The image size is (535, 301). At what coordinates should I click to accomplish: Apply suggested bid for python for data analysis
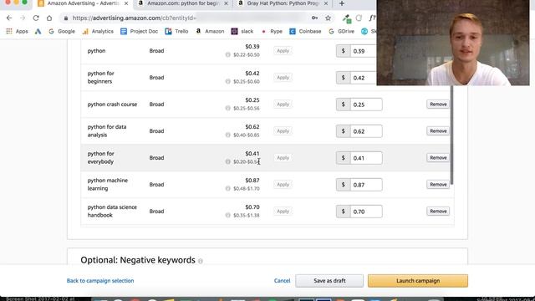(283, 131)
